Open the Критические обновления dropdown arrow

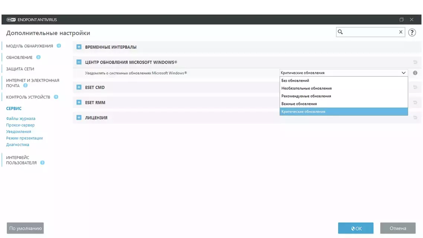click(403, 73)
